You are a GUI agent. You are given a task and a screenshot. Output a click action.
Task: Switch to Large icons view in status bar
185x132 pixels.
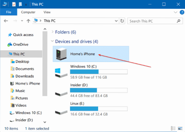(180, 128)
